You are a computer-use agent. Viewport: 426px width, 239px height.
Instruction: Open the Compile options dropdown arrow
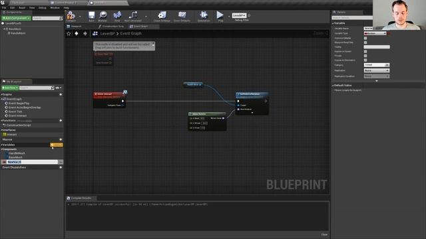80,17
